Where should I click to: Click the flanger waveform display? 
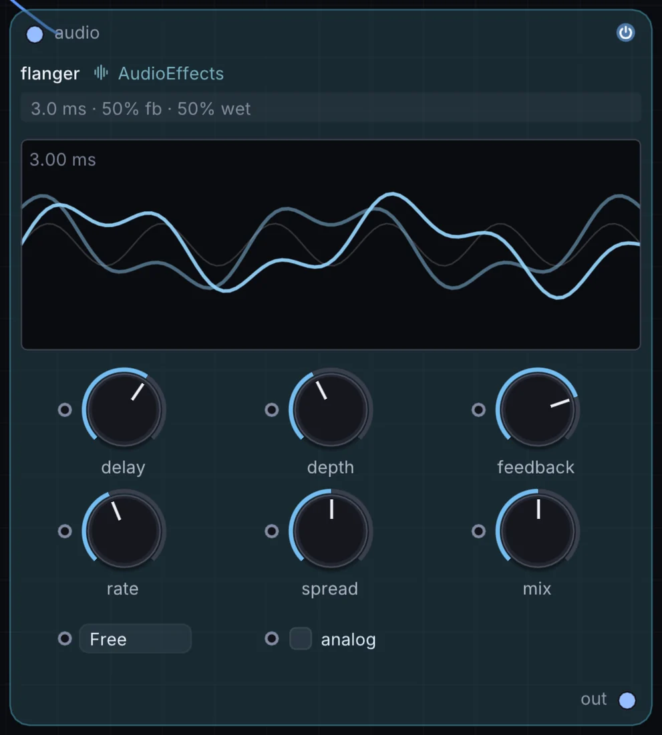point(331,245)
